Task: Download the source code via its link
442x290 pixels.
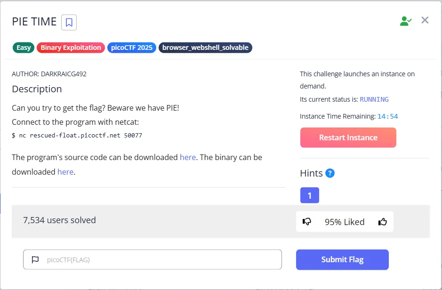Action: (188, 157)
